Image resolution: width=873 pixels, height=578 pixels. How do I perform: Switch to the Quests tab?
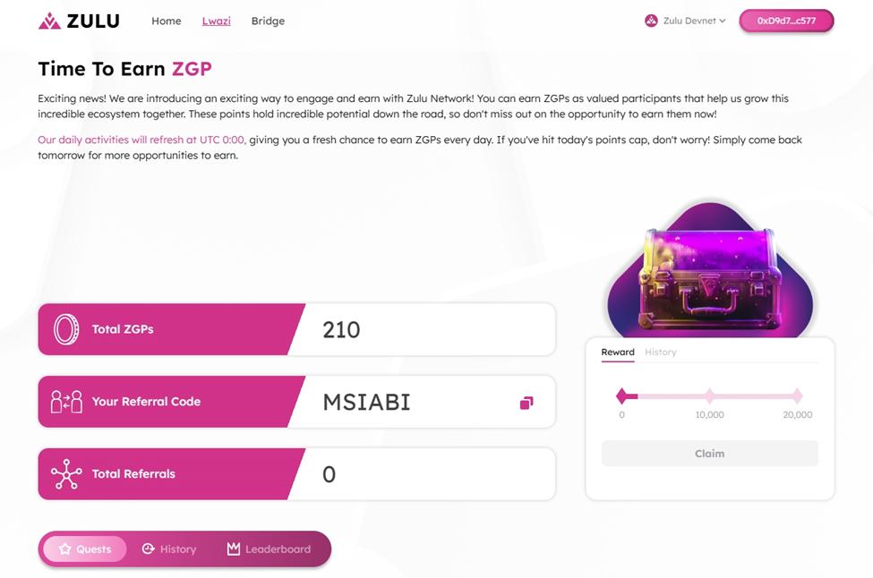pos(85,549)
